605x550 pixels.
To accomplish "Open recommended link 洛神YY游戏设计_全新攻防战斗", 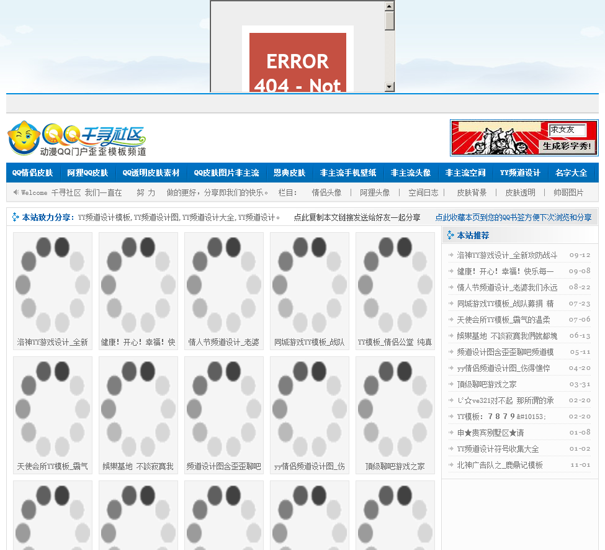I will tap(507, 255).
